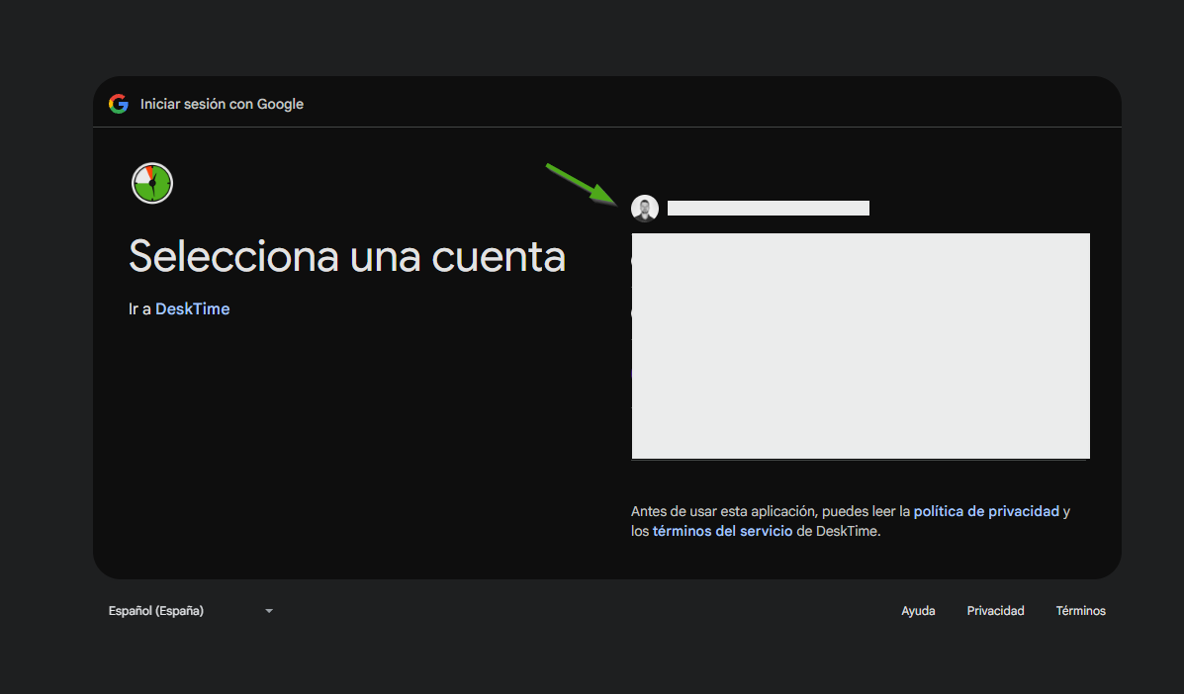Screen dimensions: 1184x694
Task: Click the Selecciona una cuenta heading
Action: tap(347, 256)
